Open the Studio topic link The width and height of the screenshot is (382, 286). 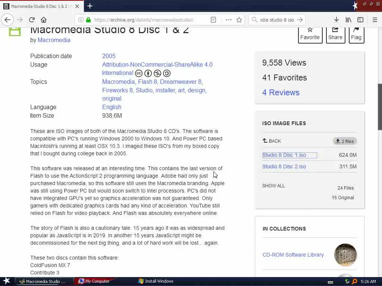(144, 90)
